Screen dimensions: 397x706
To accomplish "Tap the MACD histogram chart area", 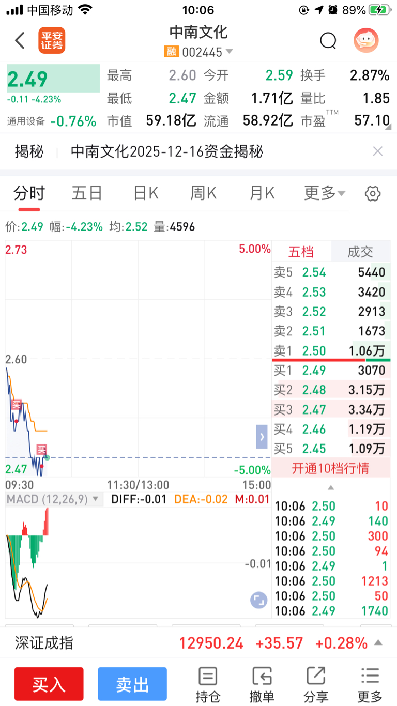I will [x=138, y=562].
